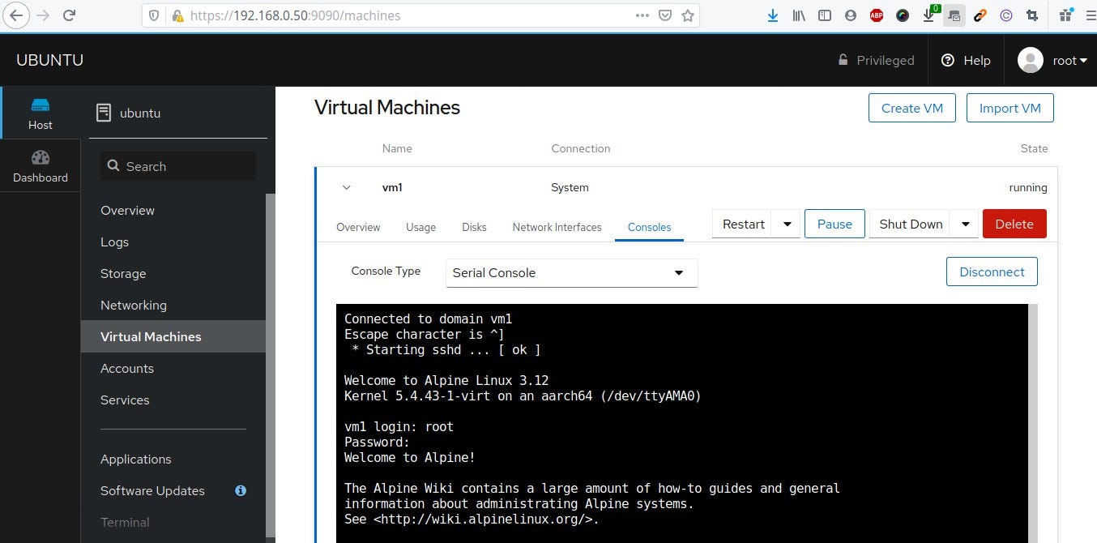
Task: Open Software Updates in the sidebar
Action: coord(152,490)
